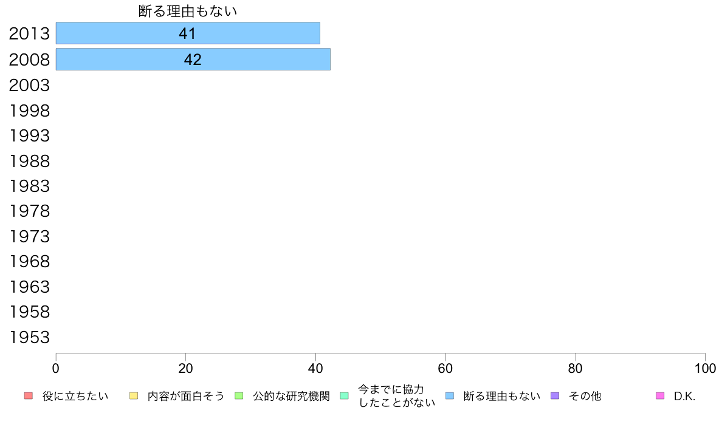Click the 断る理由もない heading above bars
The width and height of the screenshot is (722, 447).
tap(187, 11)
